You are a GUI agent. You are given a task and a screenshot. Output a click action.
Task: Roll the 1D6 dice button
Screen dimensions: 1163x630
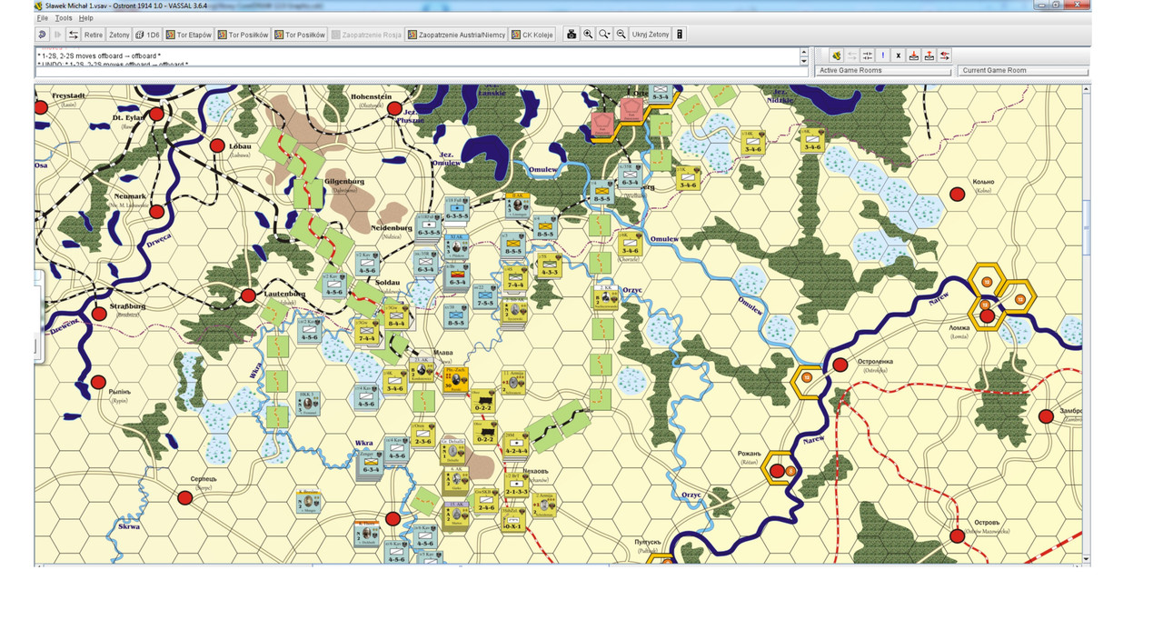pos(147,35)
